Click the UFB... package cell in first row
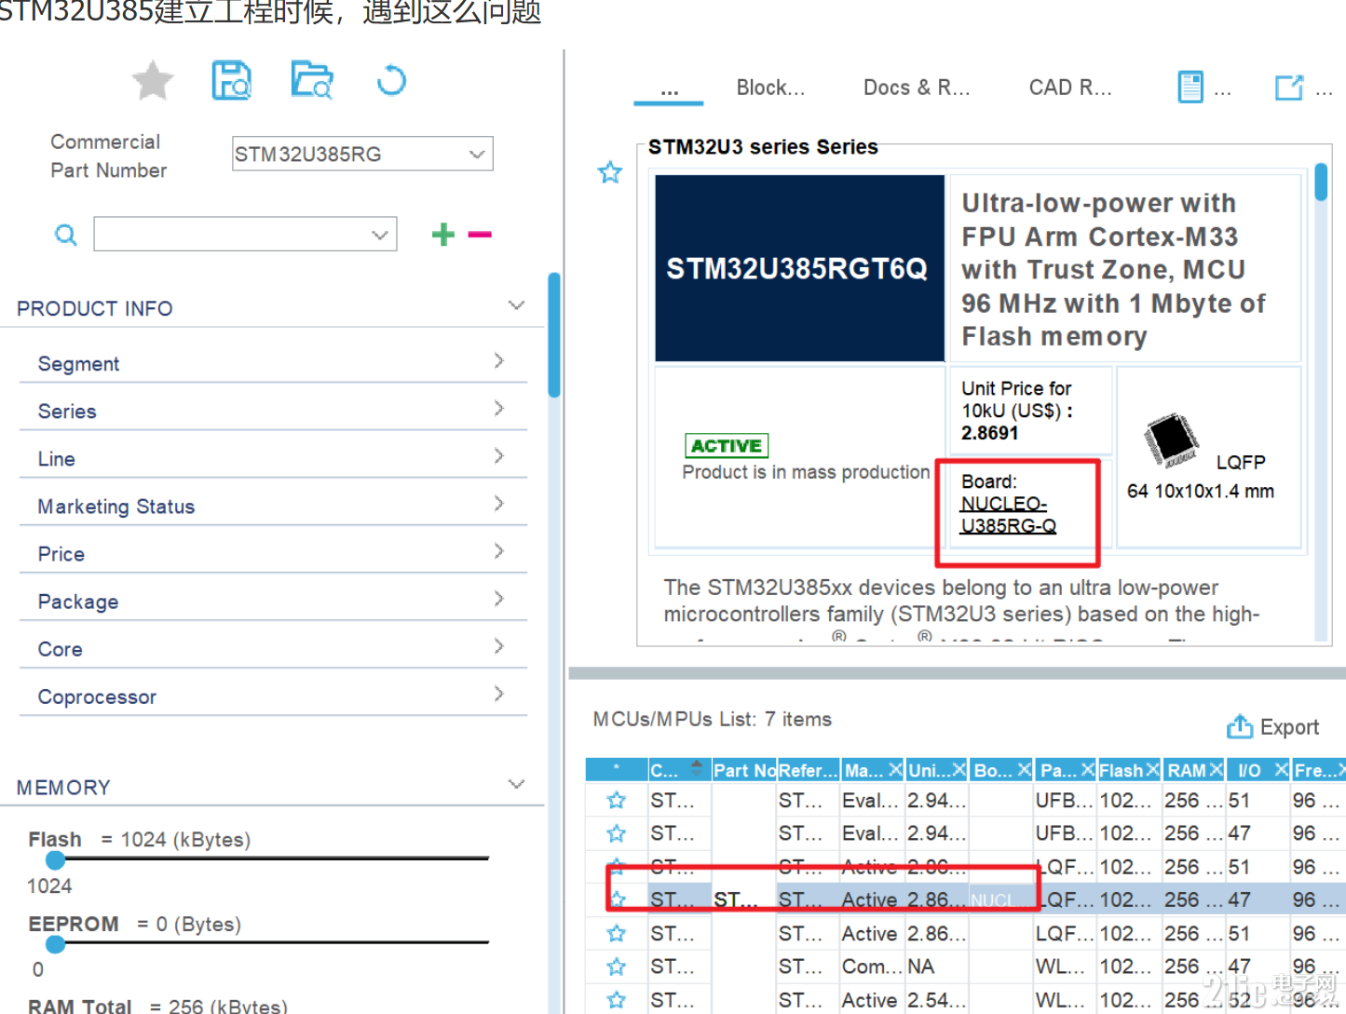Image resolution: width=1346 pixels, height=1014 pixels. 1065,800
